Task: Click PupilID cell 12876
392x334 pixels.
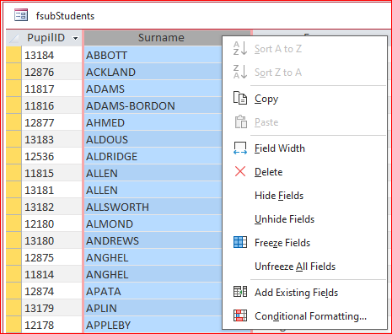Action: [x=51, y=72]
